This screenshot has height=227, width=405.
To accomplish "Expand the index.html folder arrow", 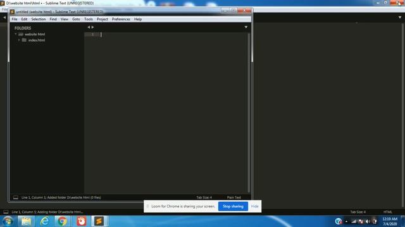I will 19,40.
